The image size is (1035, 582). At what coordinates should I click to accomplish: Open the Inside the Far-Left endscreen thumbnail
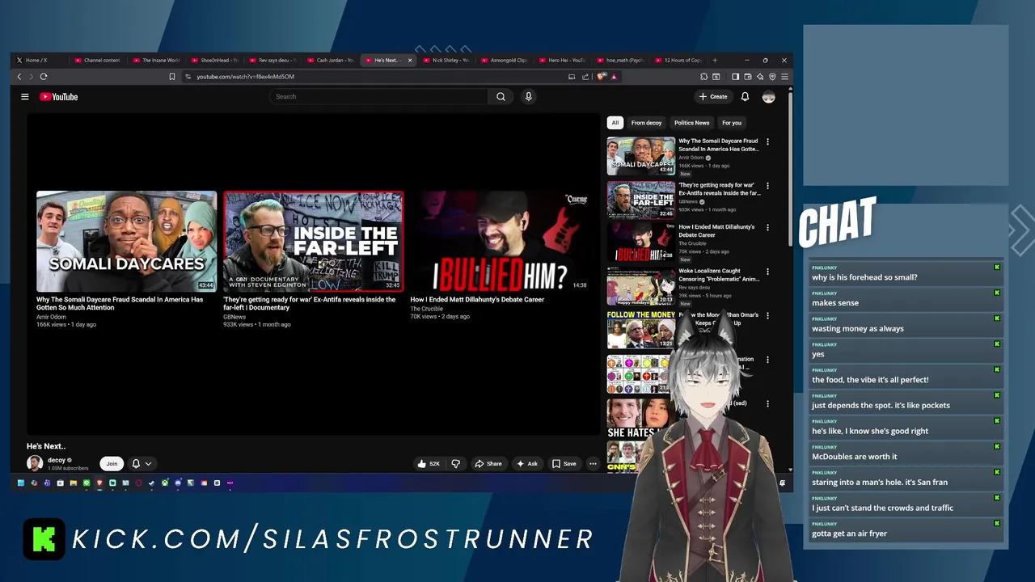click(x=314, y=241)
